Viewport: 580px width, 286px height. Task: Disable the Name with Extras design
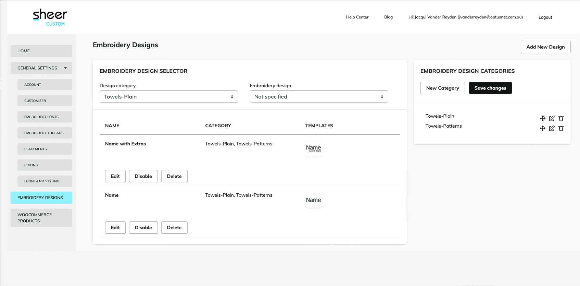pyautogui.click(x=143, y=176)
